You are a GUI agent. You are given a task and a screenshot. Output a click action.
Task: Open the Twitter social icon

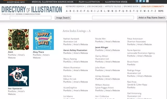pyautogui.click(x=140, y=1)
